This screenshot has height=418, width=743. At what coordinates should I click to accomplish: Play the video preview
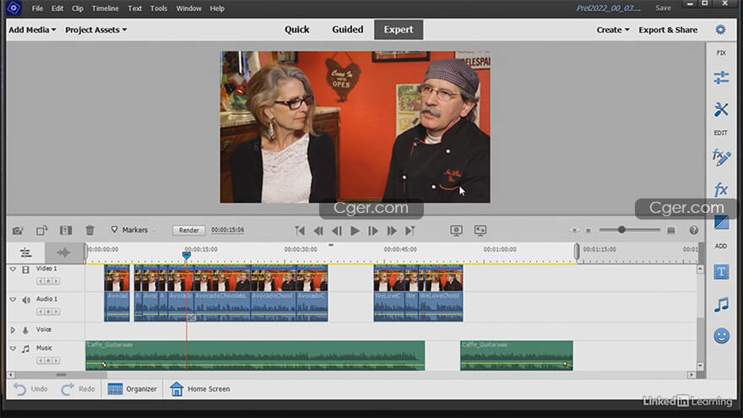click(355, 231)
